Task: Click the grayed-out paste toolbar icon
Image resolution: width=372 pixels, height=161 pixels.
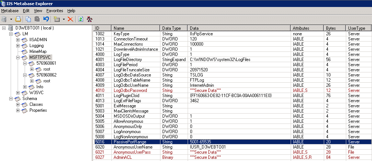Action: click(x=37, y=19)
